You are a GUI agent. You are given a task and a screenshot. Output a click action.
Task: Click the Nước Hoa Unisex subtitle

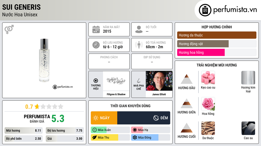tap(20, 14)
